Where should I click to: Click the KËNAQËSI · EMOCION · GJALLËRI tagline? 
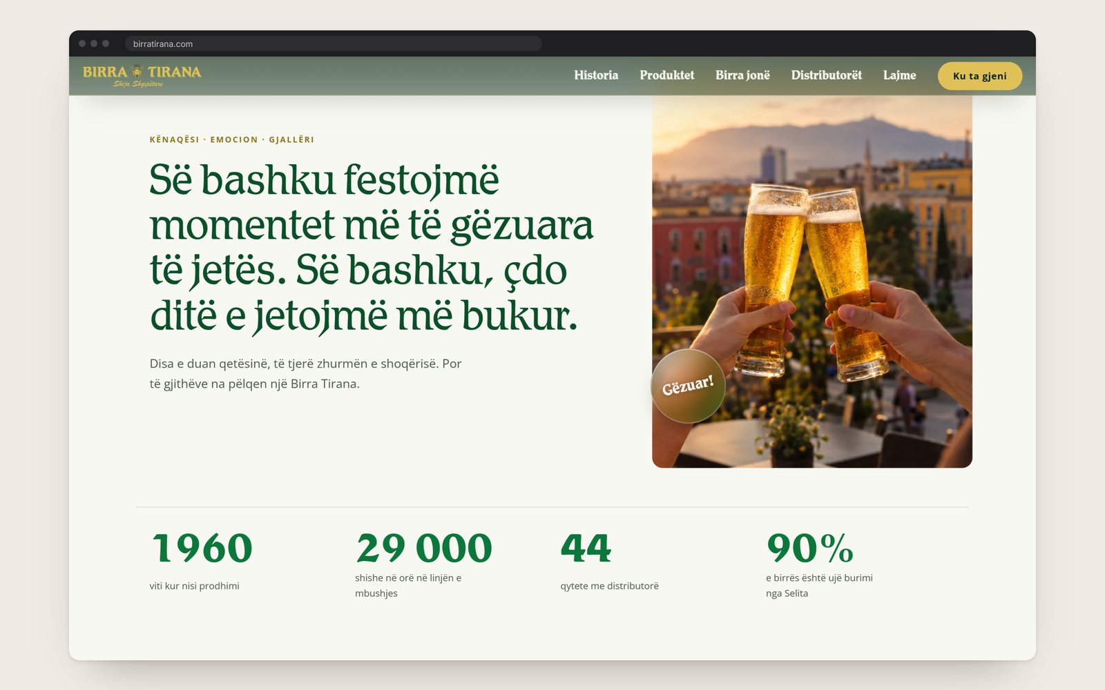coord(231,139)
